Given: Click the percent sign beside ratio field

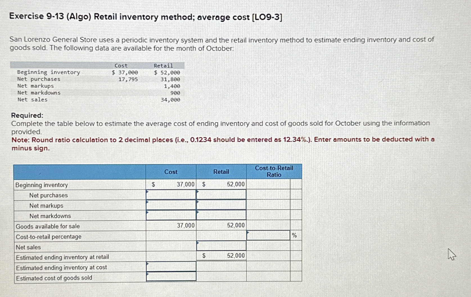Looking at the screenshot, I should pyautogui.click(x=294, y=235).
